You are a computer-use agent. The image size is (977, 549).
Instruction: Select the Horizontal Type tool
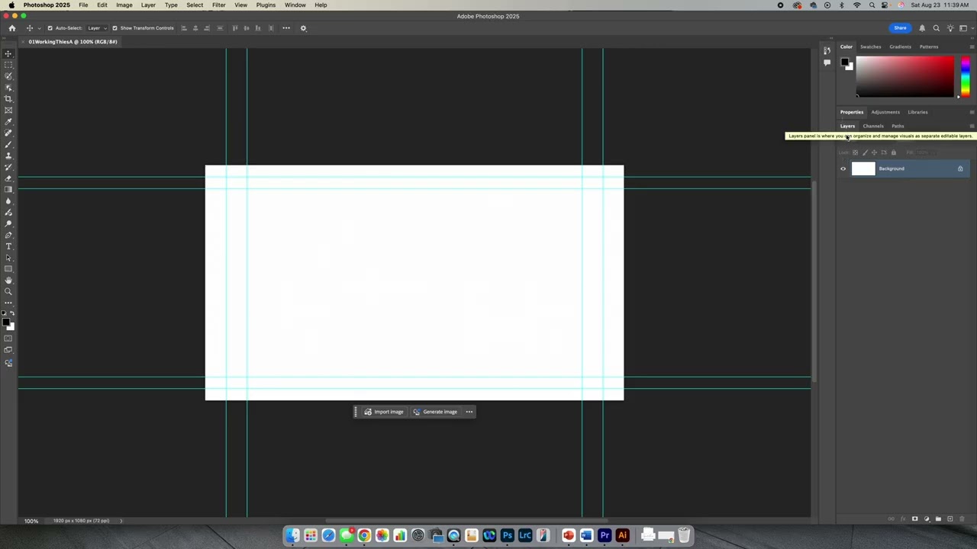click(8, 246)
